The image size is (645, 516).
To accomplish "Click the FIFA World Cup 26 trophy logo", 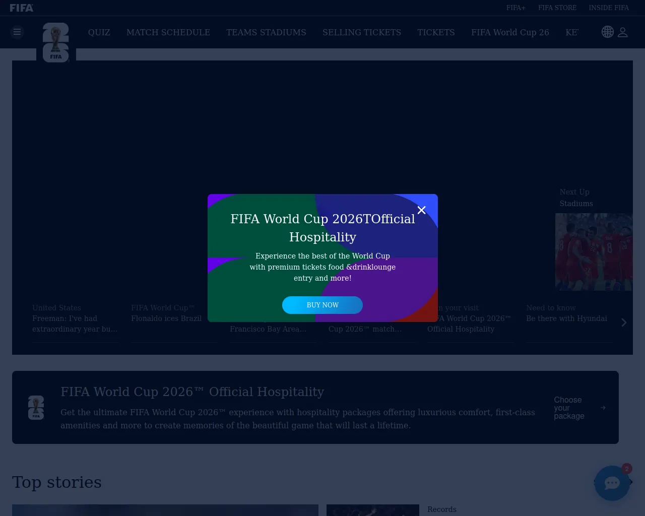I will (56, 42).
